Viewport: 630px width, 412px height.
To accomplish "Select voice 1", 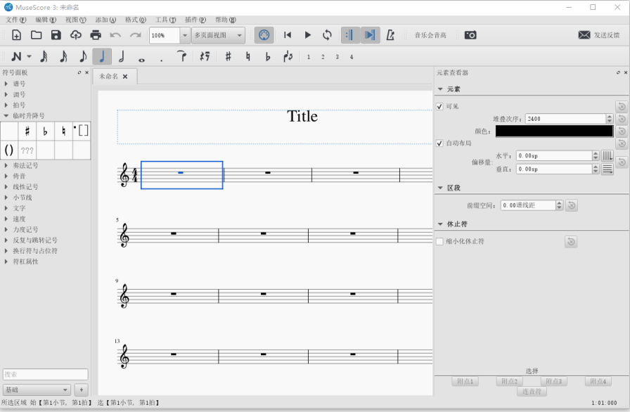I will click(309, 57).
